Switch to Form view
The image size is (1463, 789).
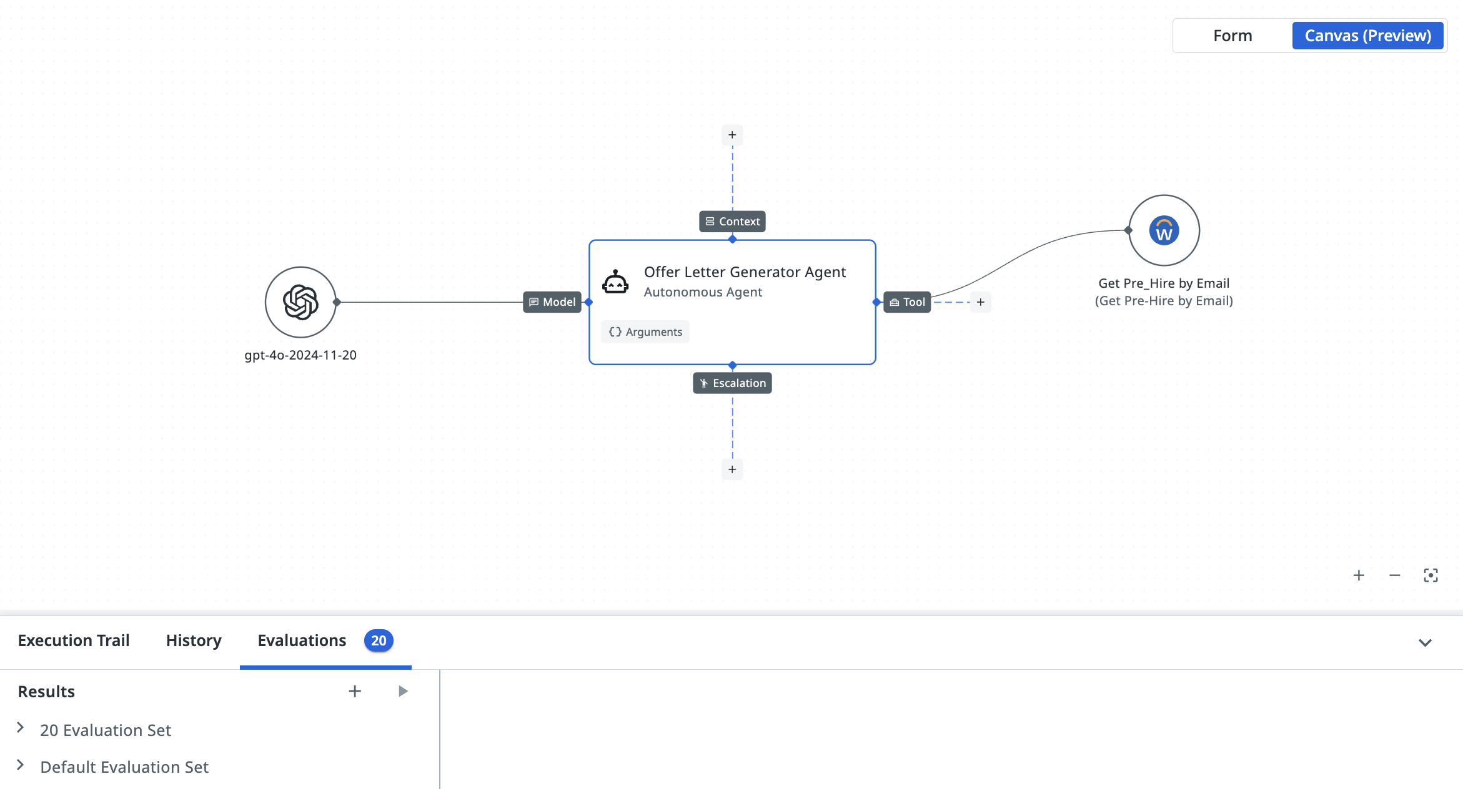point(1232,36)
